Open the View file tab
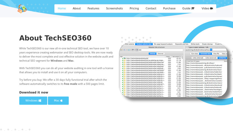This screenshot has width=233, height=131. click(x=216, y=54)
